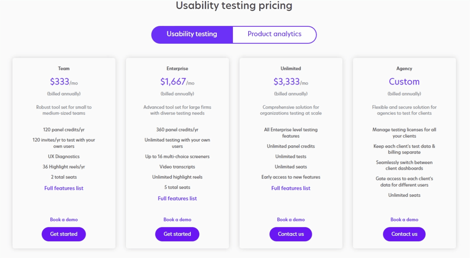470x258 pixels.
Task: Click the Custom price text
Action: click(x=404, y=82)
